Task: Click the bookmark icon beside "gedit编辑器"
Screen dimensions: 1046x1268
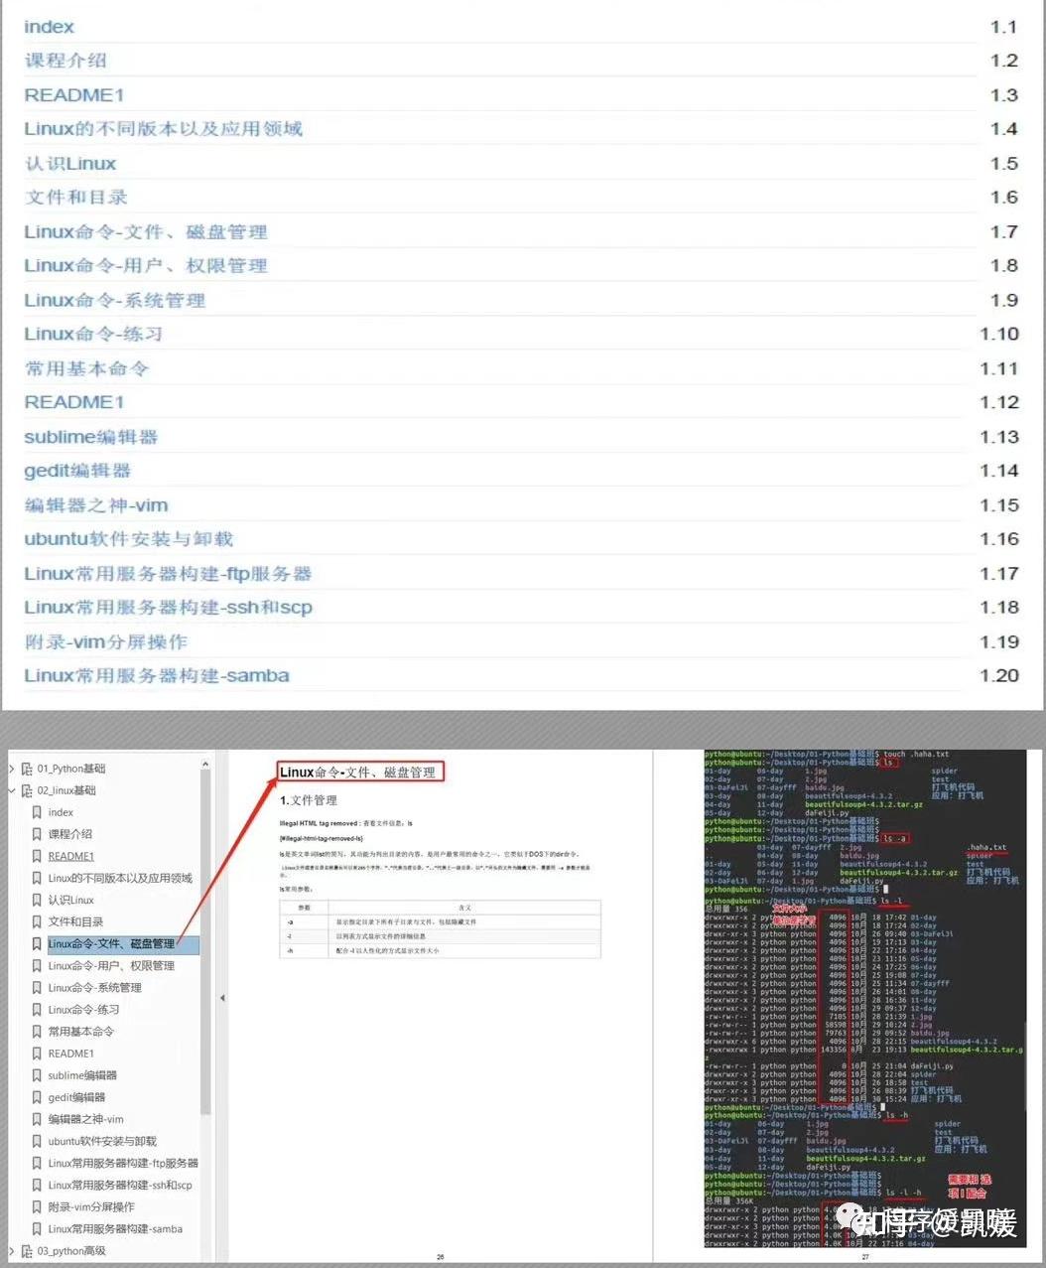Action: [38, 1096]
